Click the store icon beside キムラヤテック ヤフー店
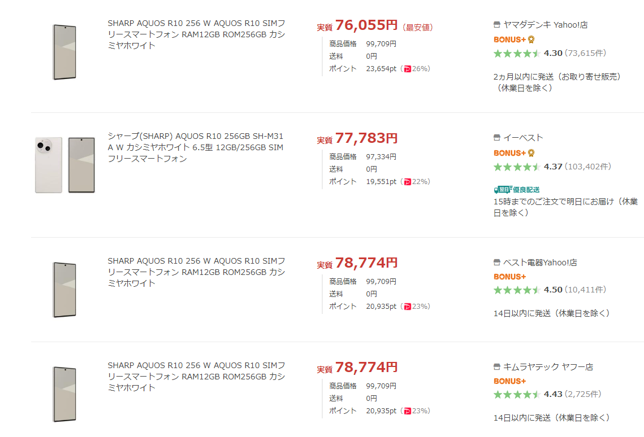This screenshot has height=437, width=644. click(497, 367)
